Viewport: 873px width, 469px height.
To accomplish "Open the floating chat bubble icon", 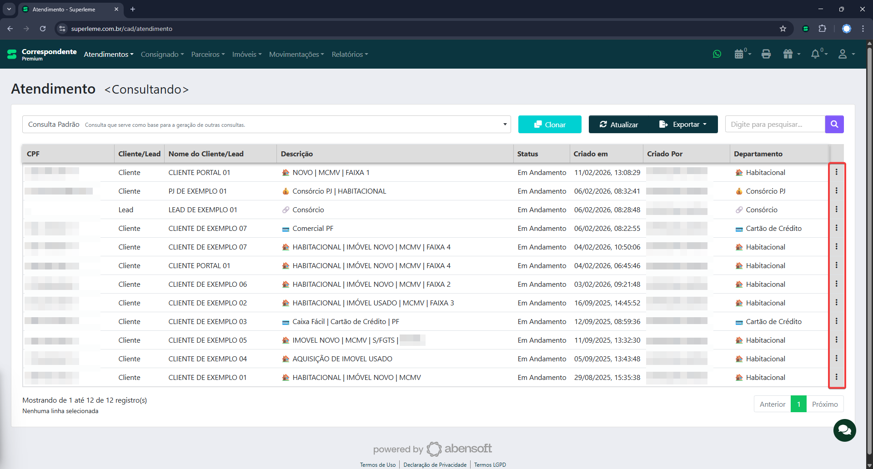I will pos(844,430).
